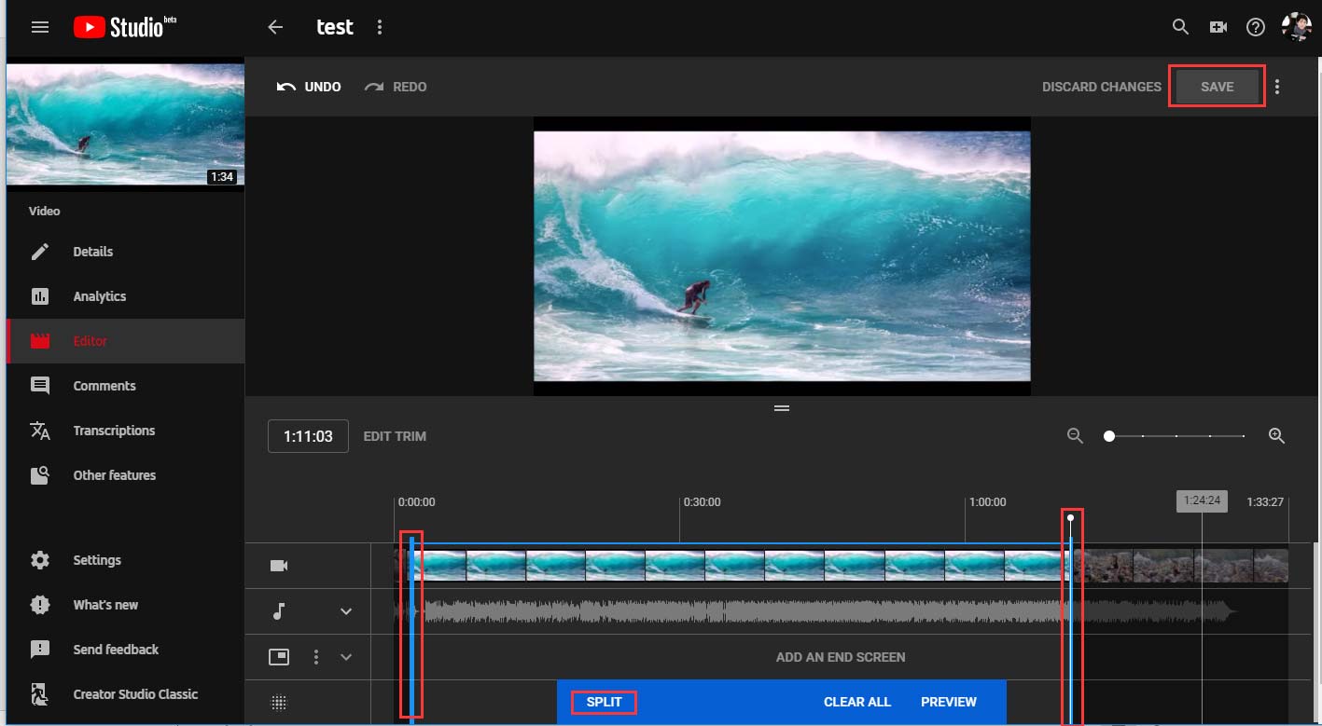Screen dimensions: 1322x726
Task: Click the create video camera icon
Action: coord(1218,27)
